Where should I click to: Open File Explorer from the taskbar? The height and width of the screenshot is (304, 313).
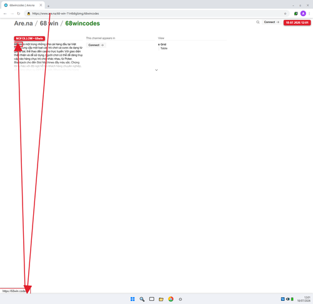(x=161, y=299)
